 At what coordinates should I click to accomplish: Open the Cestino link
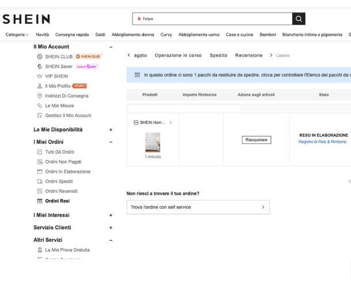click(283, 55)
